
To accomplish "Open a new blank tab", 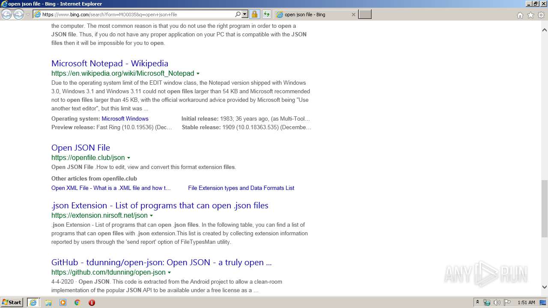I will (x=365, y=14).
